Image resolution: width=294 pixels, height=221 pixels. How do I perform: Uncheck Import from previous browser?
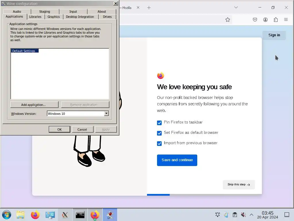159,143
